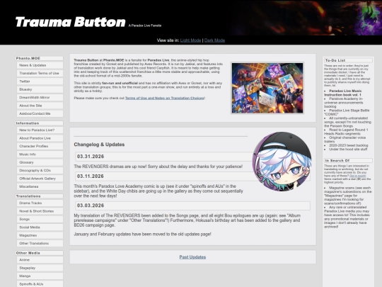Open News & Updates in sidebar
Viewport: 382px width, 287px height.
(x=40, y=65)
